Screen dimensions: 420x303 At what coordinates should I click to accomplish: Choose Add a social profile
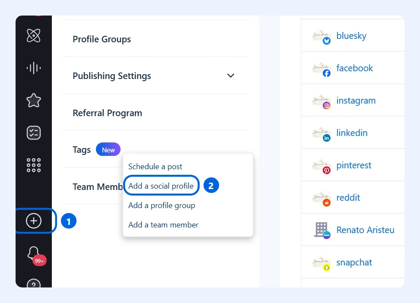coord(161,186)
